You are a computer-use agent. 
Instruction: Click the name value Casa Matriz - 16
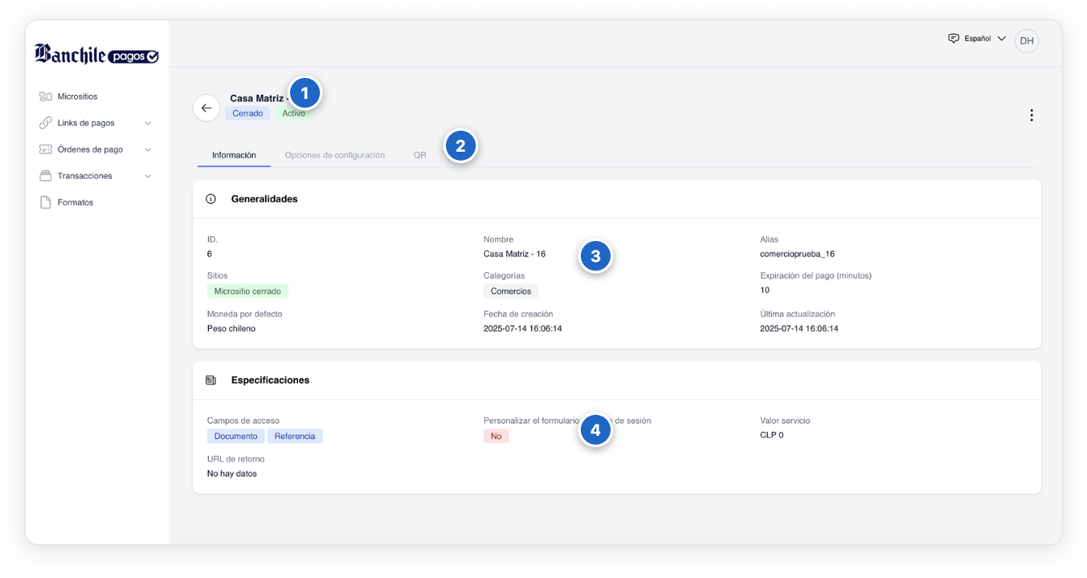point(514,254)
